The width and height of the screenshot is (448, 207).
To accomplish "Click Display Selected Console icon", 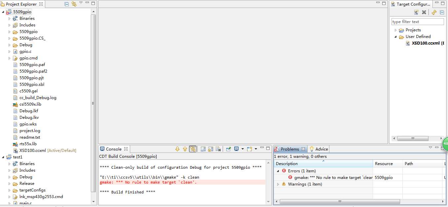I will pos(236,149).
